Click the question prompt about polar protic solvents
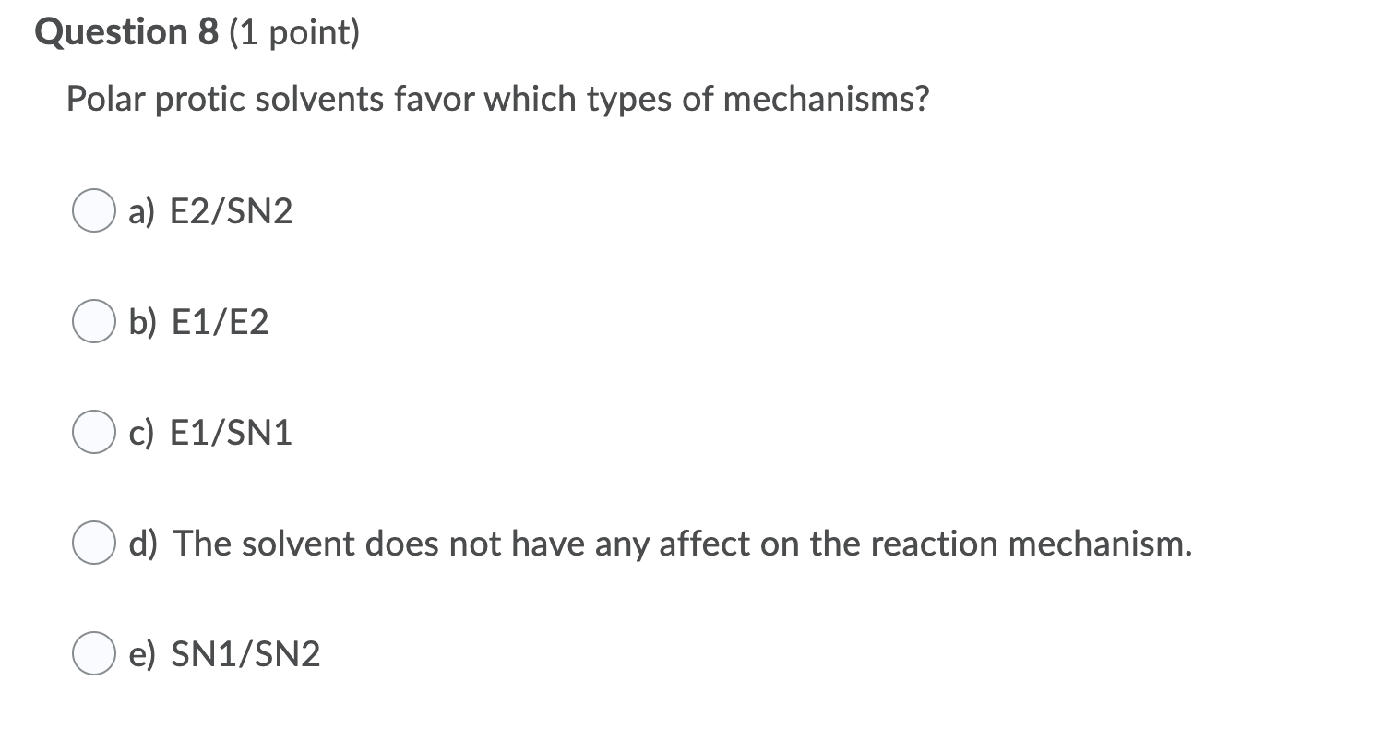Screen dimensions: 1384x753 498,99
